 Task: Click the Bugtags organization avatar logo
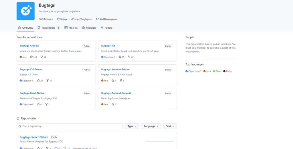[25, 11]
